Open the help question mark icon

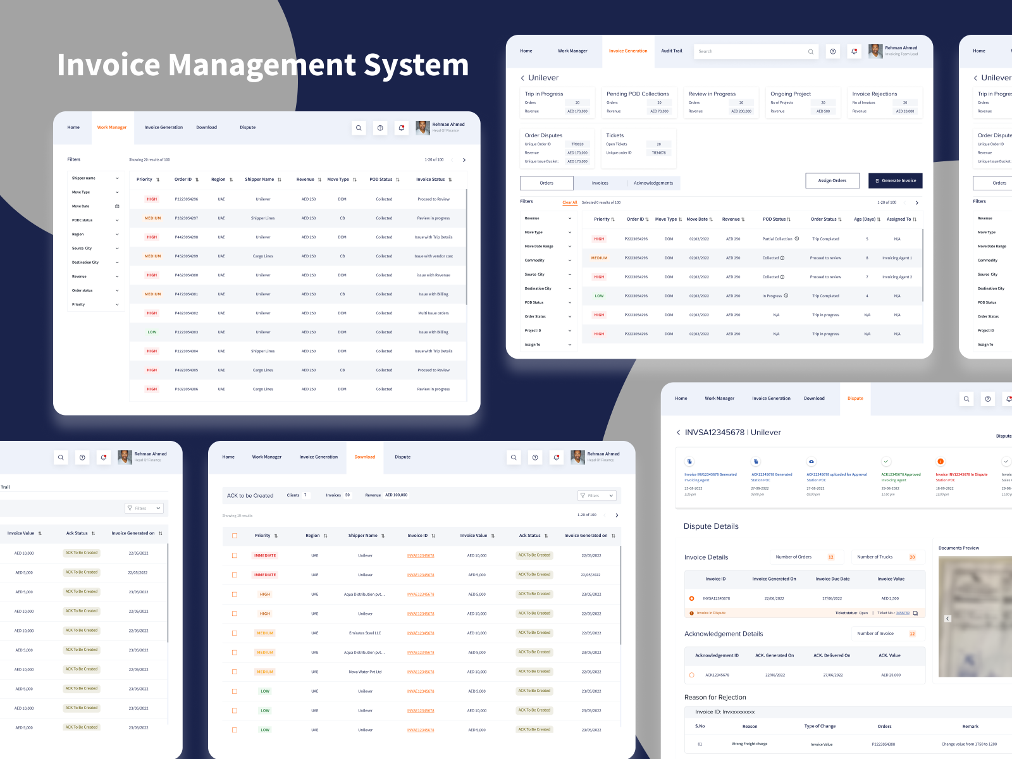380,128
